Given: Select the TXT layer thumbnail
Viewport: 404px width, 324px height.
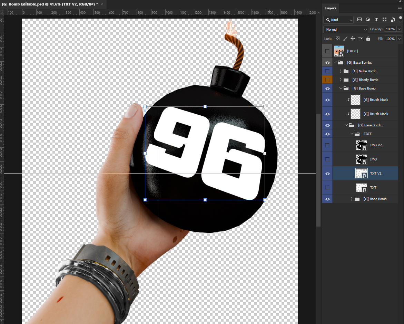Looking at the screenshot, I should pyautogui.click(x=362, y=187).
